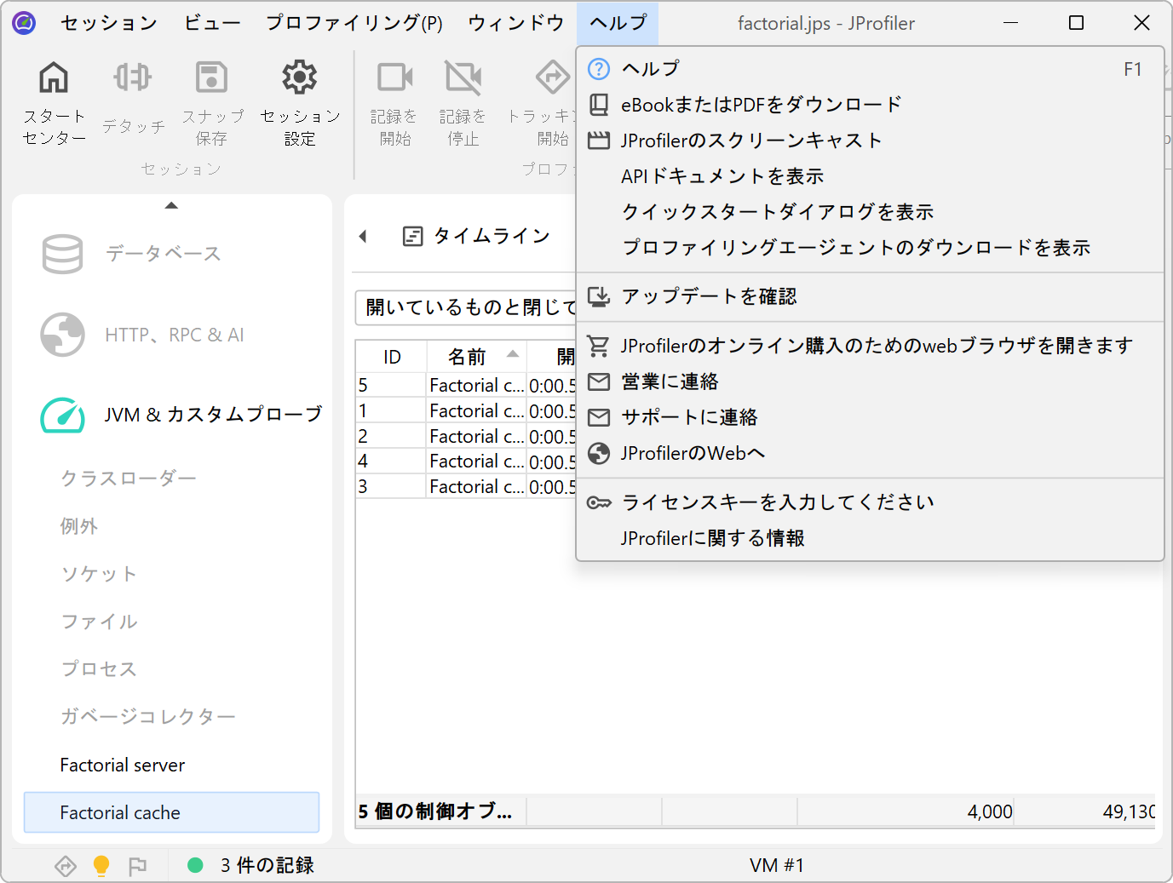Click the left arrow beside Timeline
1173x883 pixels.
(x=363, y=237)
